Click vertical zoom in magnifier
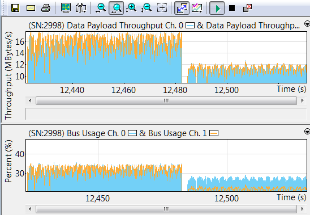The width and height of the screenshot is (310, 215). pos(131,8)
